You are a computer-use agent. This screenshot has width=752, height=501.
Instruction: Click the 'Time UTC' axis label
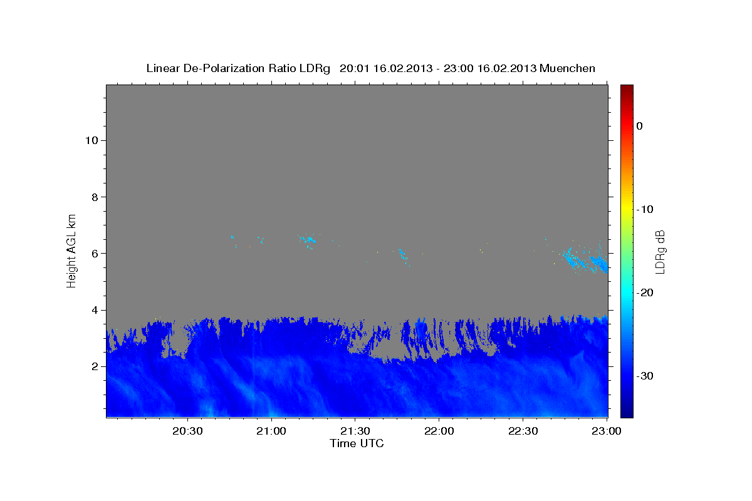(357, 443)
